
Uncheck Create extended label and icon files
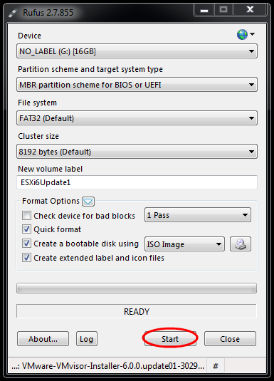tap(26, 257)
